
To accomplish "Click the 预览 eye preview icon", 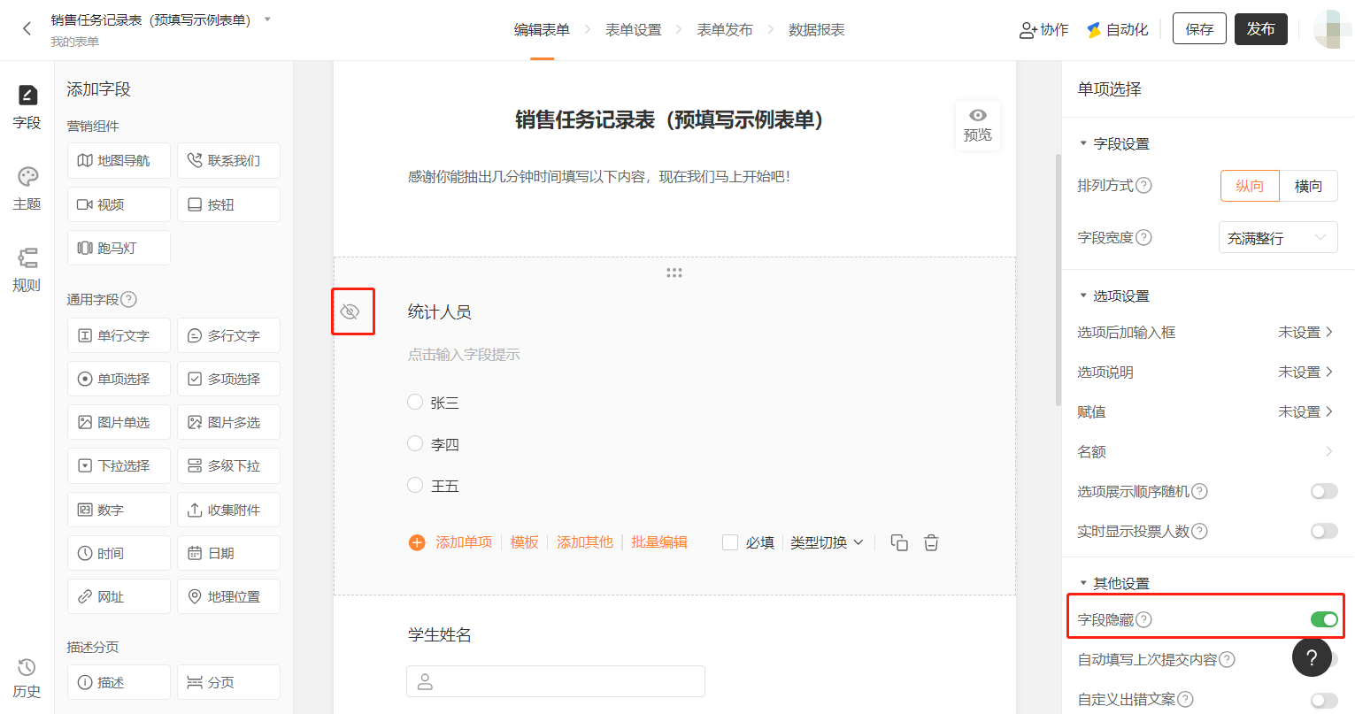I will point(978,116).
